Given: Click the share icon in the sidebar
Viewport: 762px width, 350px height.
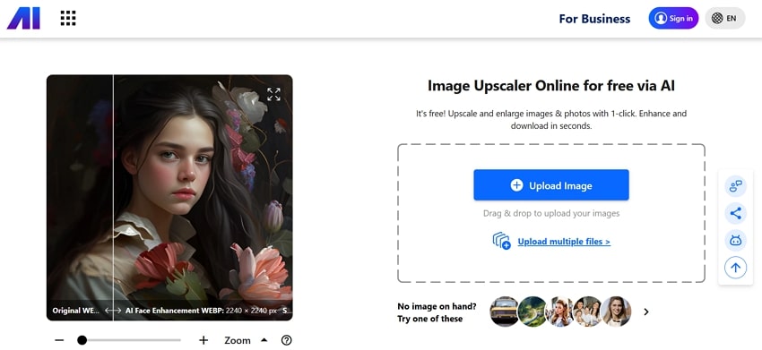Looking at the screenshot, I should 735,213.
